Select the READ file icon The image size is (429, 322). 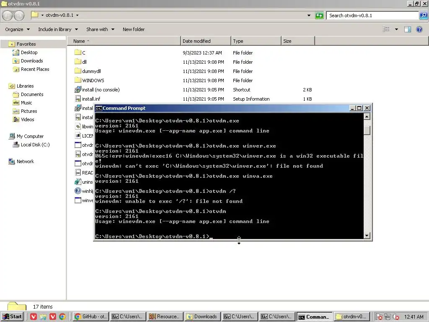pos(78,173)
